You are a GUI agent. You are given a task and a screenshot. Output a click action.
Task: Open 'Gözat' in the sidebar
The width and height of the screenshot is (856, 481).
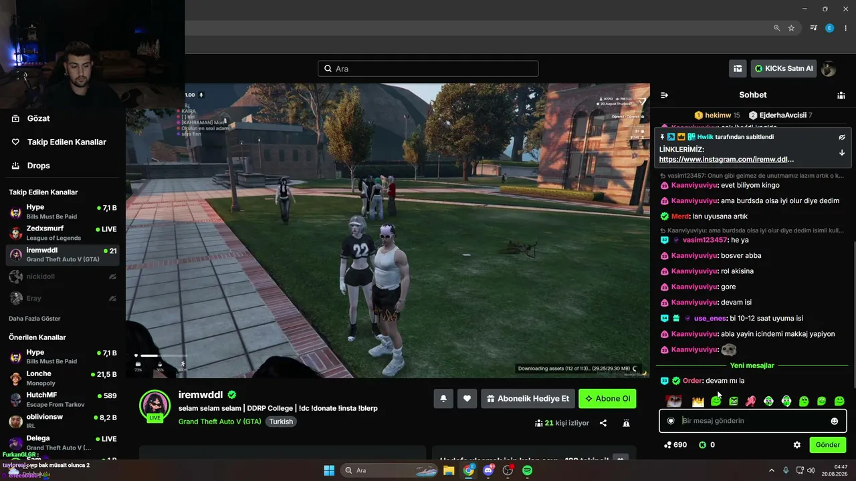[x=39, y=118]
